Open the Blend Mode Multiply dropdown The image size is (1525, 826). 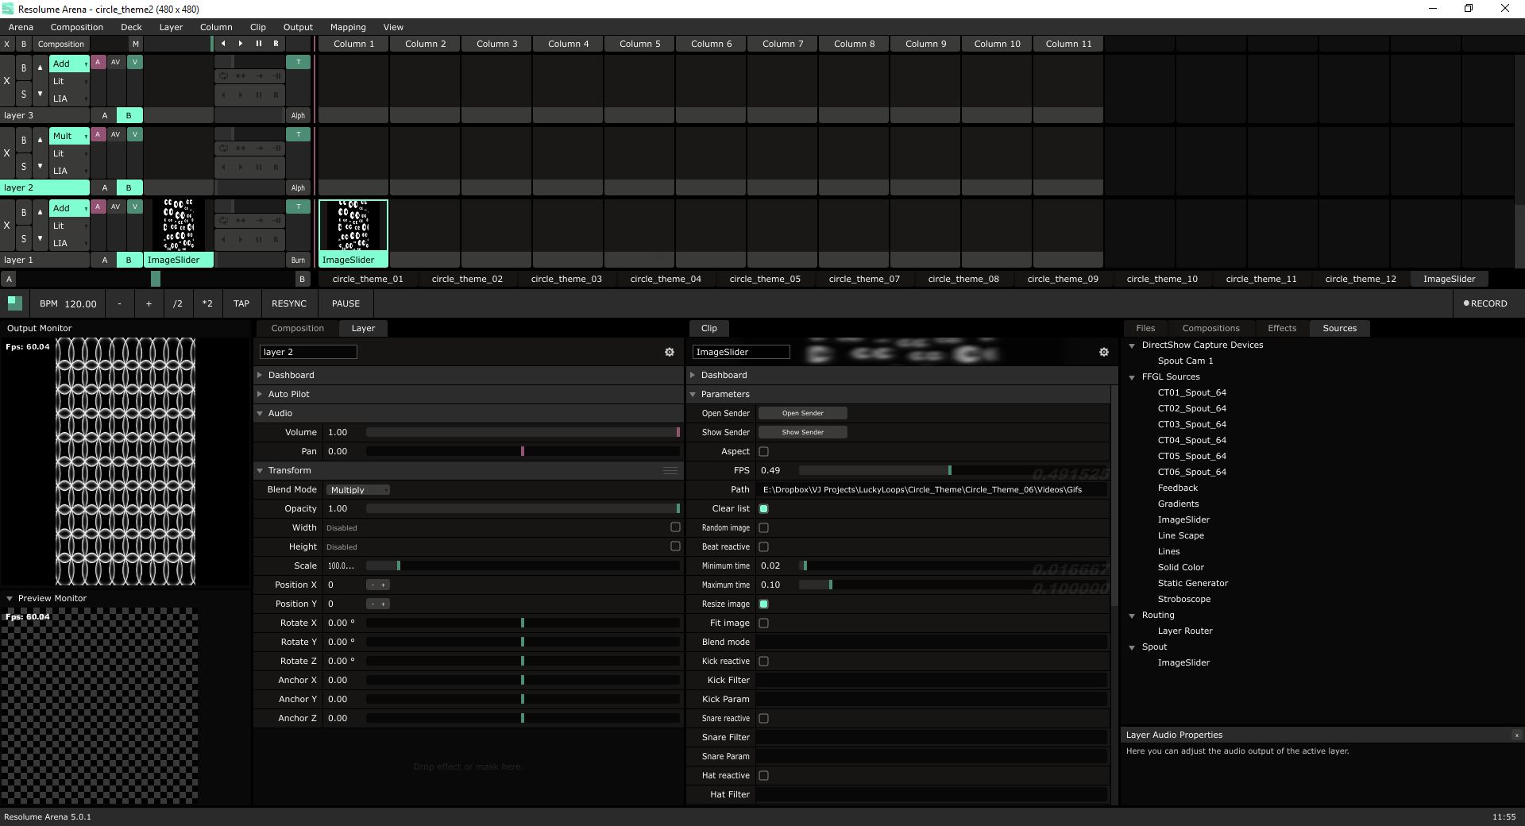click(x=358, y=490)
